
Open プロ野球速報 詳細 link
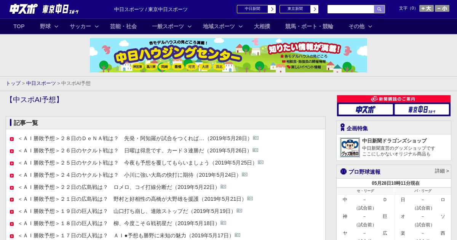tap(442, 171)
